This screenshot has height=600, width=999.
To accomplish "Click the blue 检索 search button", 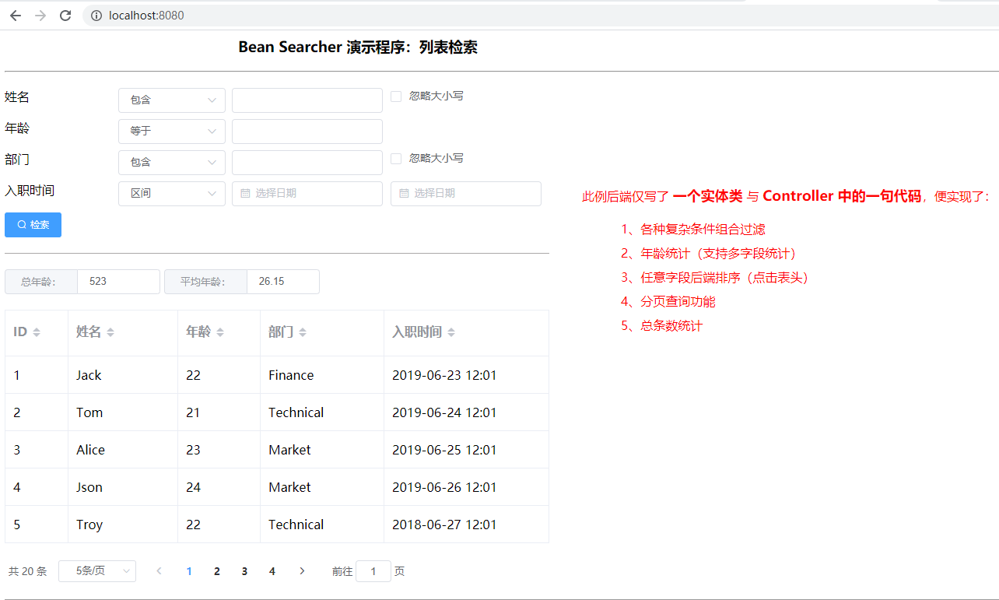I will [33, 225].
